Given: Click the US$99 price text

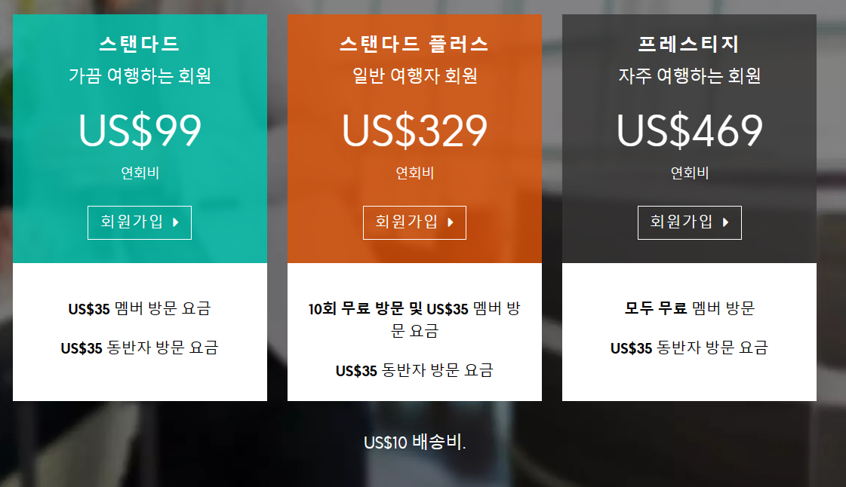Looking at the screenshot, I should tap(139, 132).
